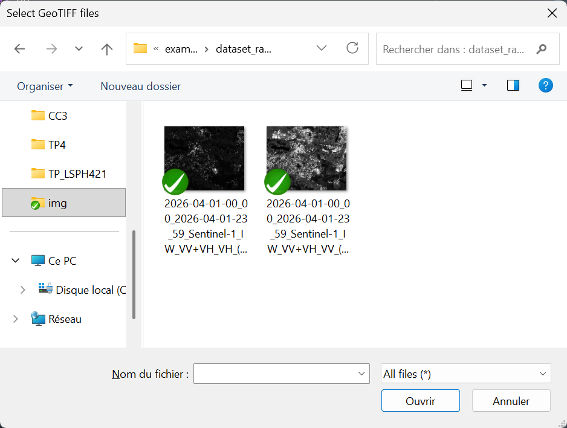The width and height of the screenshot is (567, 428).
Task: Toggle the preview pane icon
Action: 513,85
